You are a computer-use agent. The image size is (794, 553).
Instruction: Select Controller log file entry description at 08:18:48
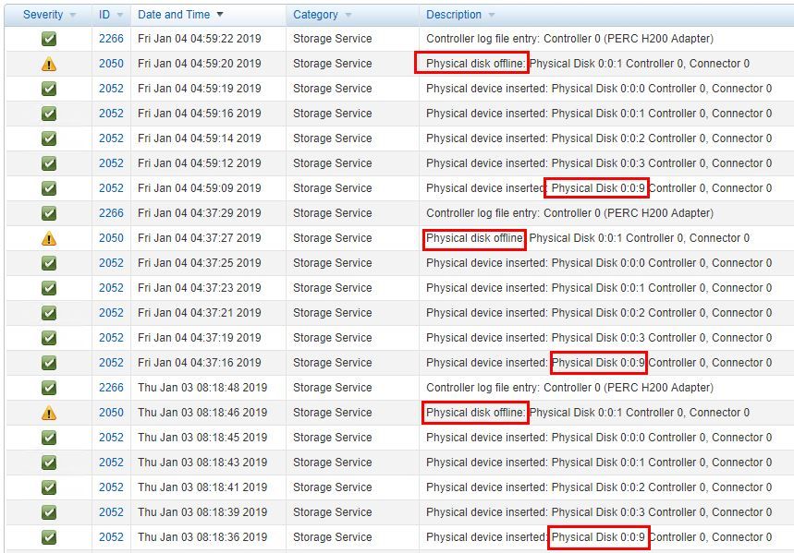(x=569, y=388)
